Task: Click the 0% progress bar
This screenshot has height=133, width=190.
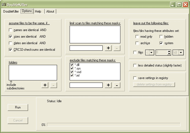Action: [x=114, y=125]
